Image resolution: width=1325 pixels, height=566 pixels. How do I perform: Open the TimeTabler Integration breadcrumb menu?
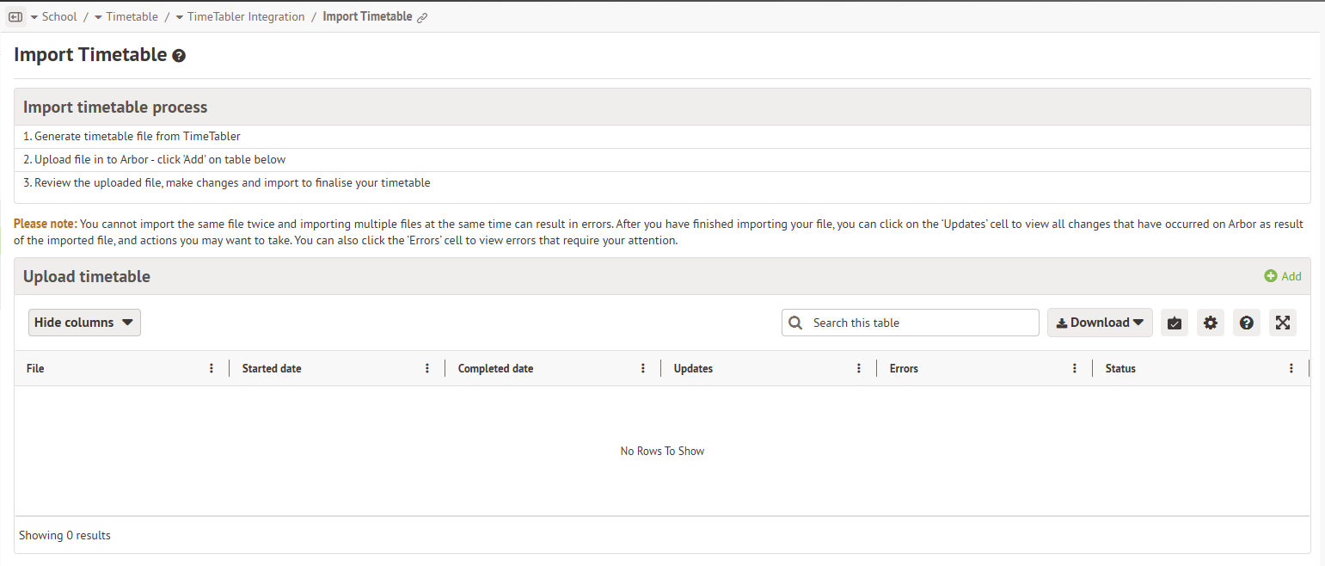pyautogui.click(x=240, y=17)
